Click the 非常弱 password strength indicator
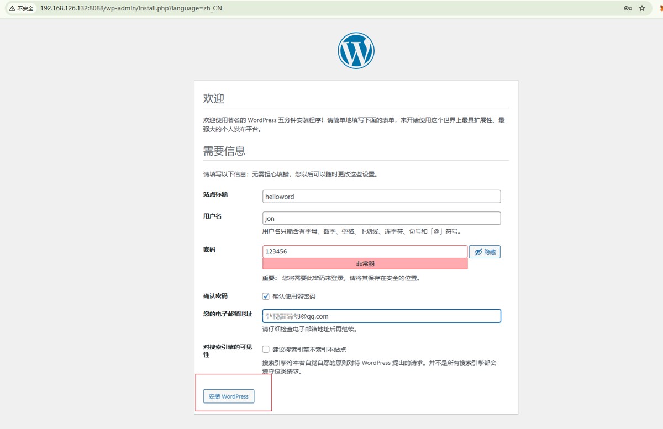The width and height of the screenshot is (663, 429). (x=365, y=264)
